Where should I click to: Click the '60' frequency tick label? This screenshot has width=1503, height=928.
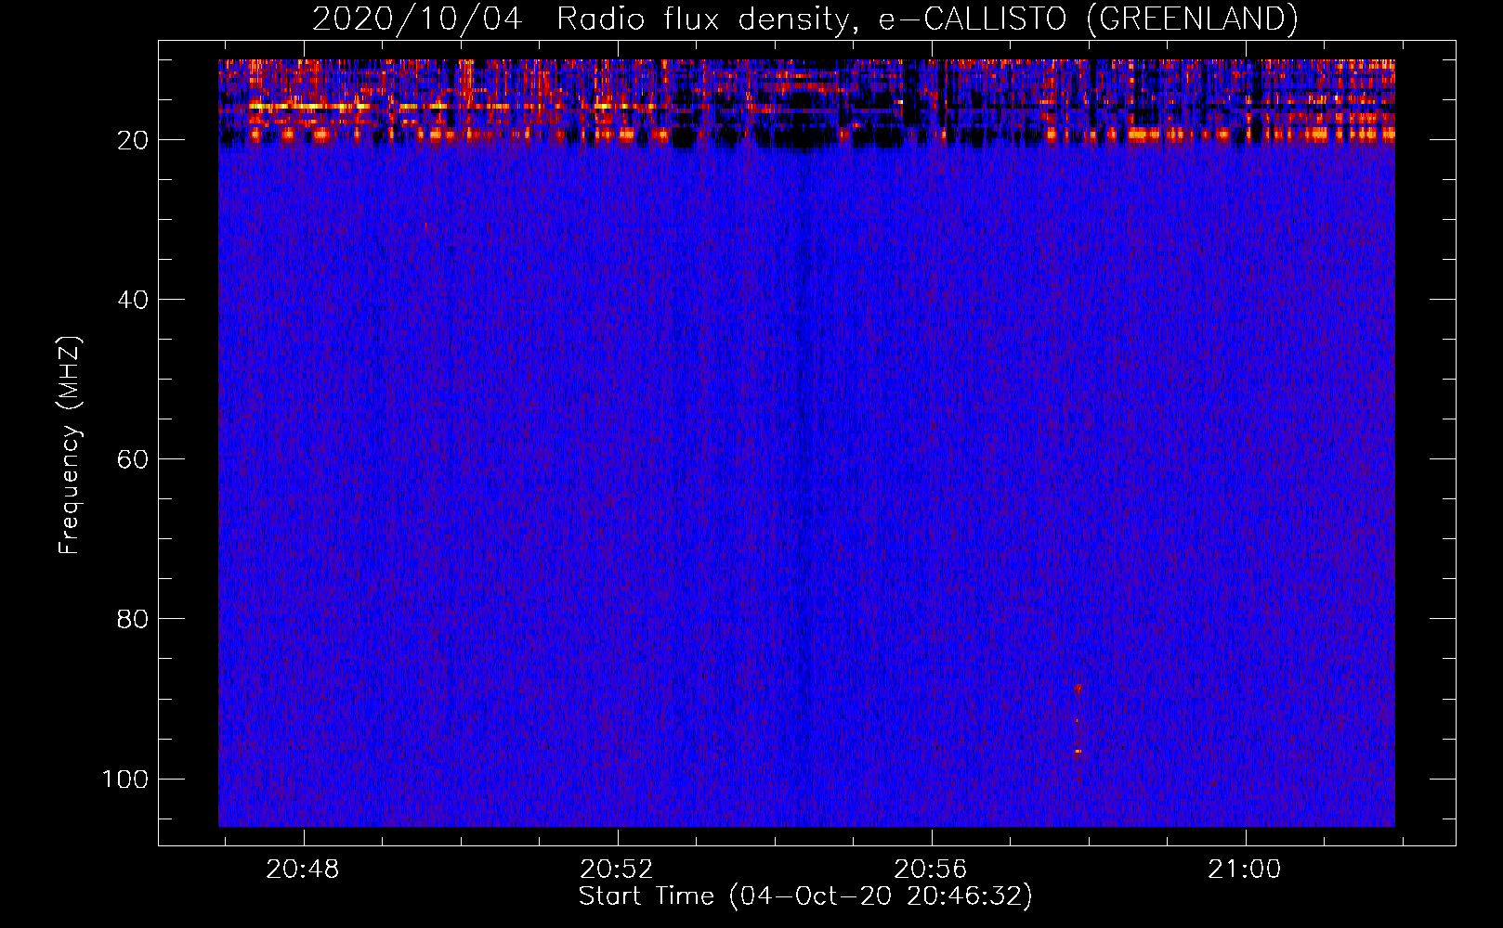point(133,459)
